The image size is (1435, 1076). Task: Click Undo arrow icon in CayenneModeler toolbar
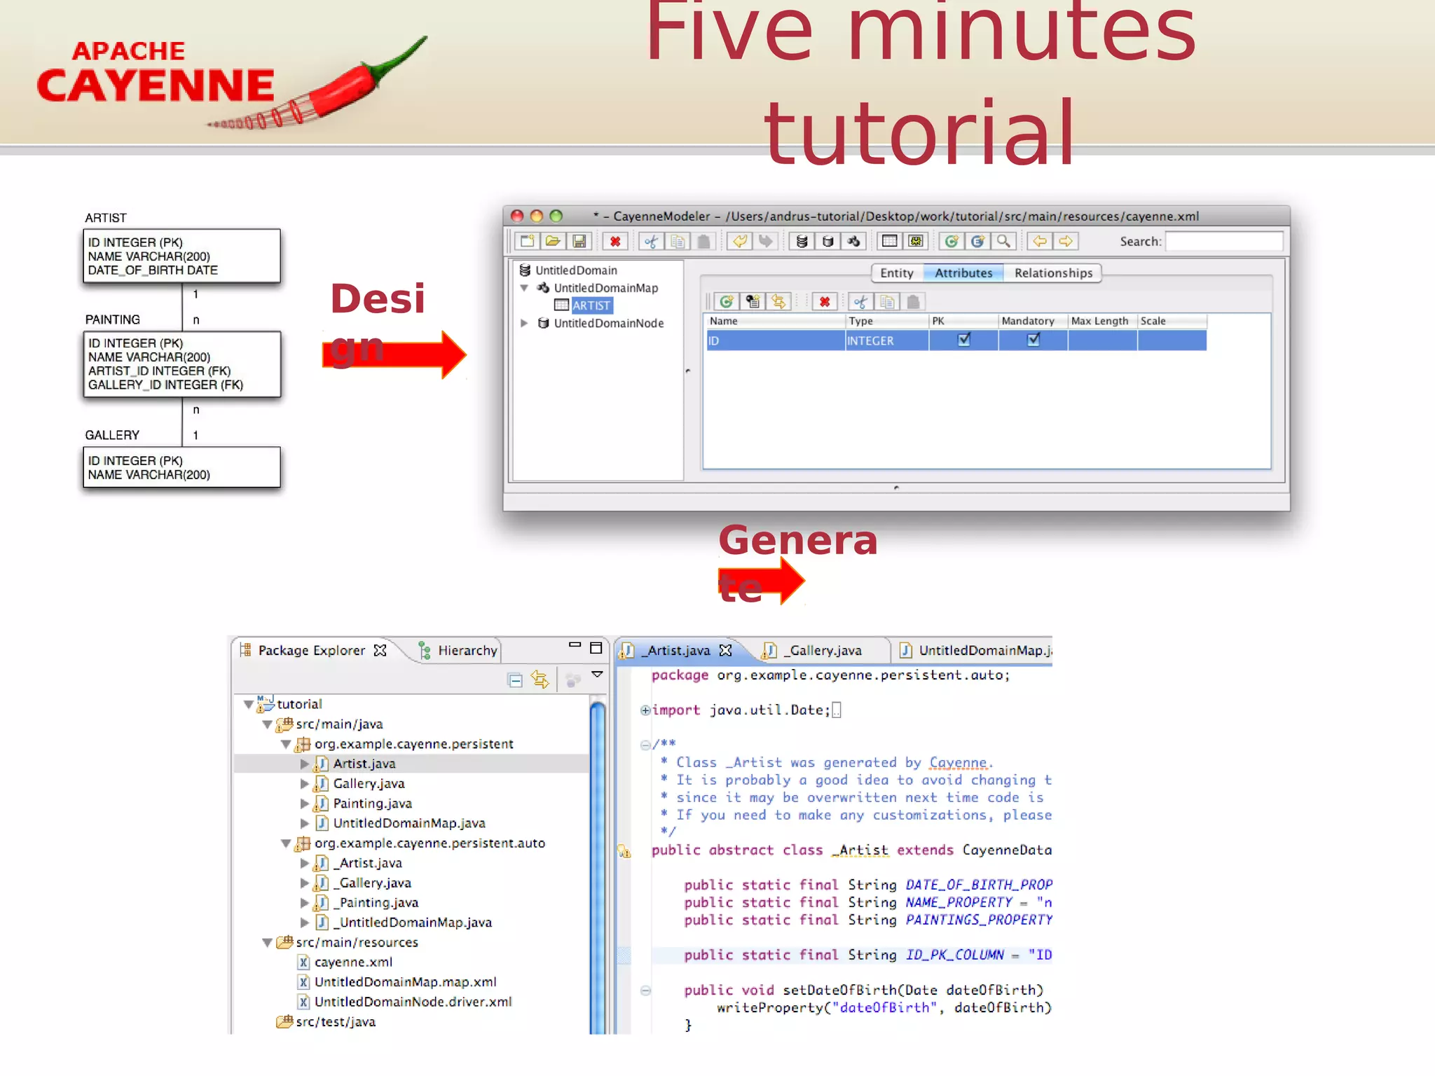click(740, 242)
